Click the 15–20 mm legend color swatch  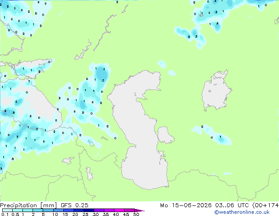pyautogui.click(x=68, y=210)
